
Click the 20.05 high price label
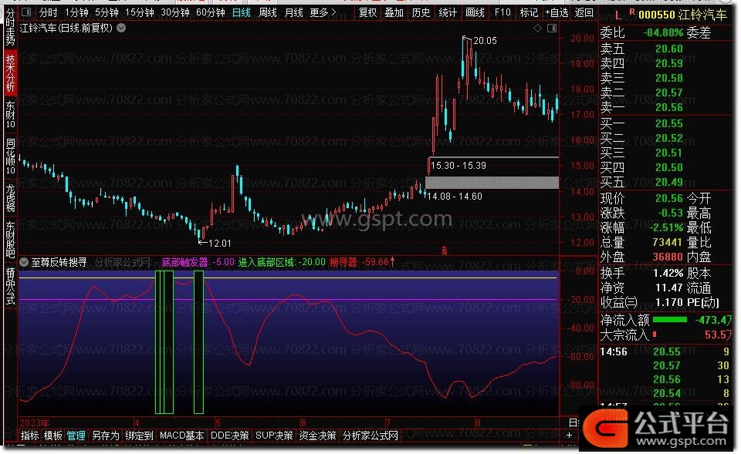pyautogui.click(x=485, y=41)
